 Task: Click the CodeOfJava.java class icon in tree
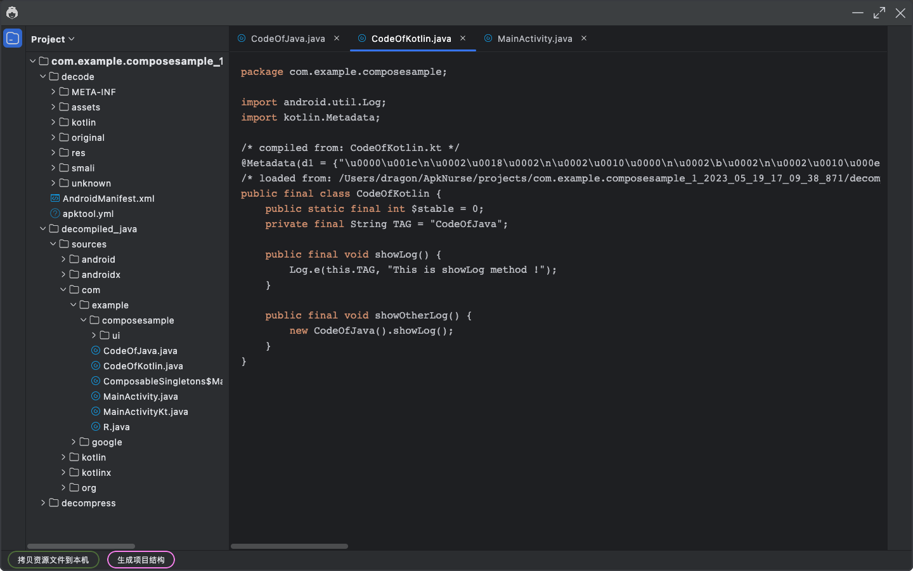tap(96, 350)
